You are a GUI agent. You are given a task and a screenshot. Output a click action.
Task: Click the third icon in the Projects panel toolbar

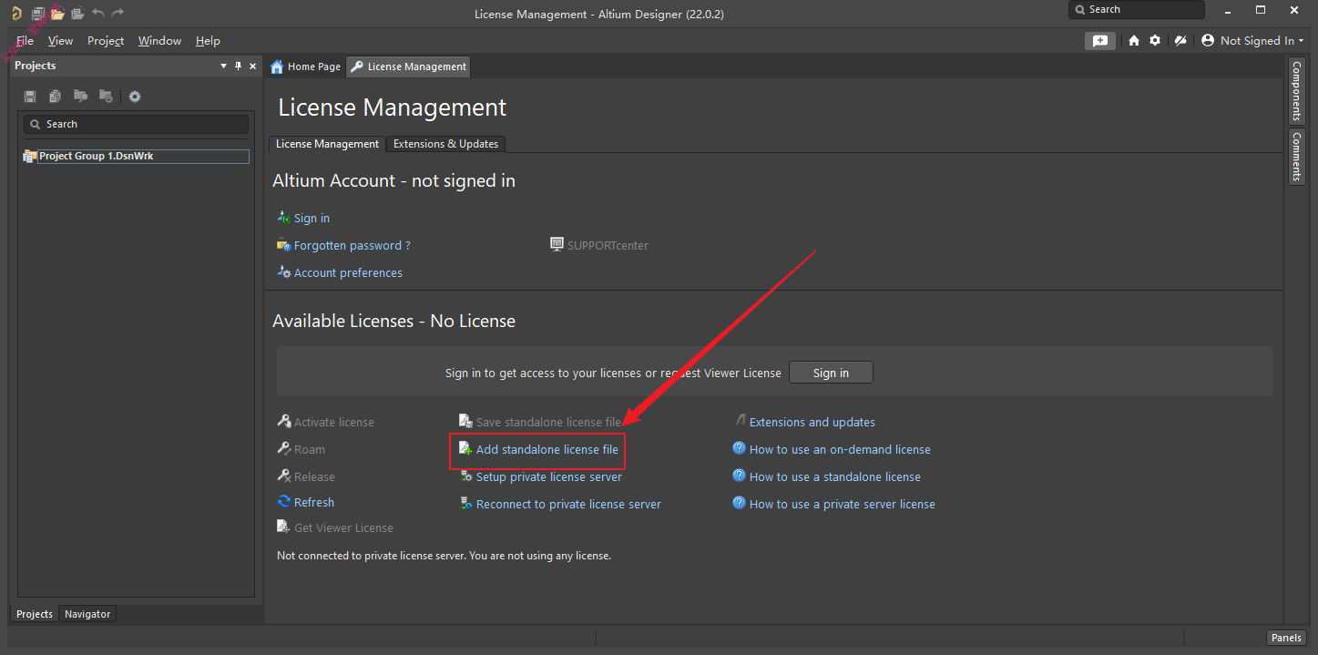80,97
